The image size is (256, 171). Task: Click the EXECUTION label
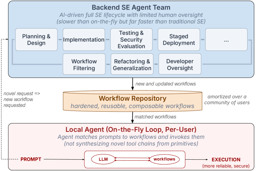tap(226, 159)
